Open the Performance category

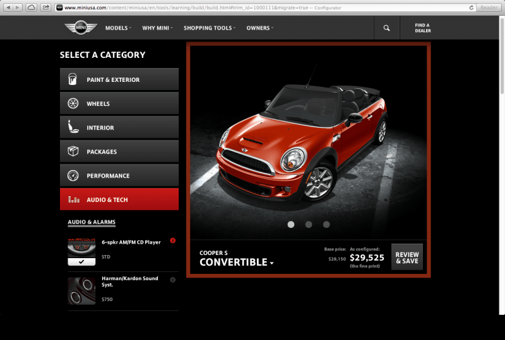[x=119, y=176]
